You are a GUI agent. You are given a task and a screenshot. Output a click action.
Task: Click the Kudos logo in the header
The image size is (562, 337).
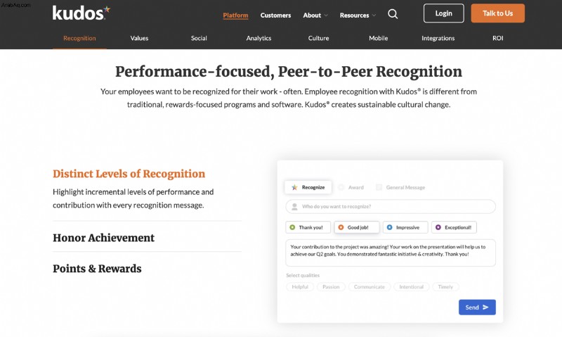[x=81, y=13]
